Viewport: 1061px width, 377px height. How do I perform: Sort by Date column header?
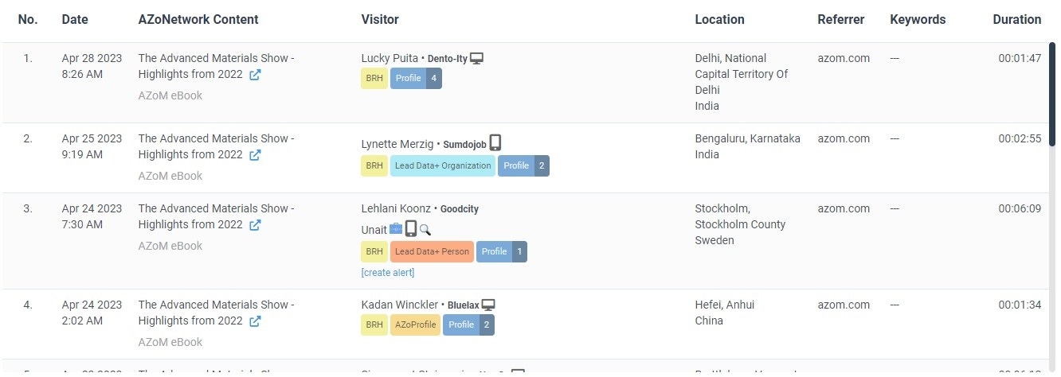point(75,19)
